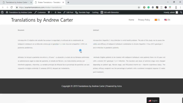The height and width of the screenshot is (103, 183).
Task: Click the admin user avatar
Action: 177,12
